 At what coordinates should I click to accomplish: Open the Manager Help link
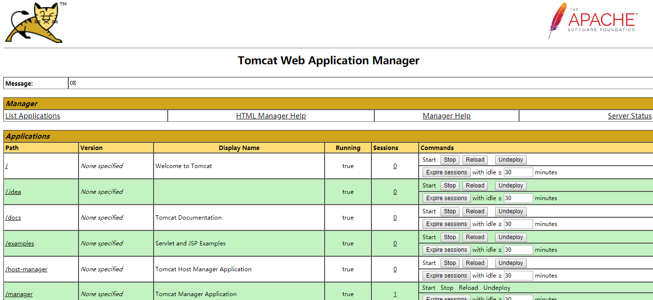(447, 116)
